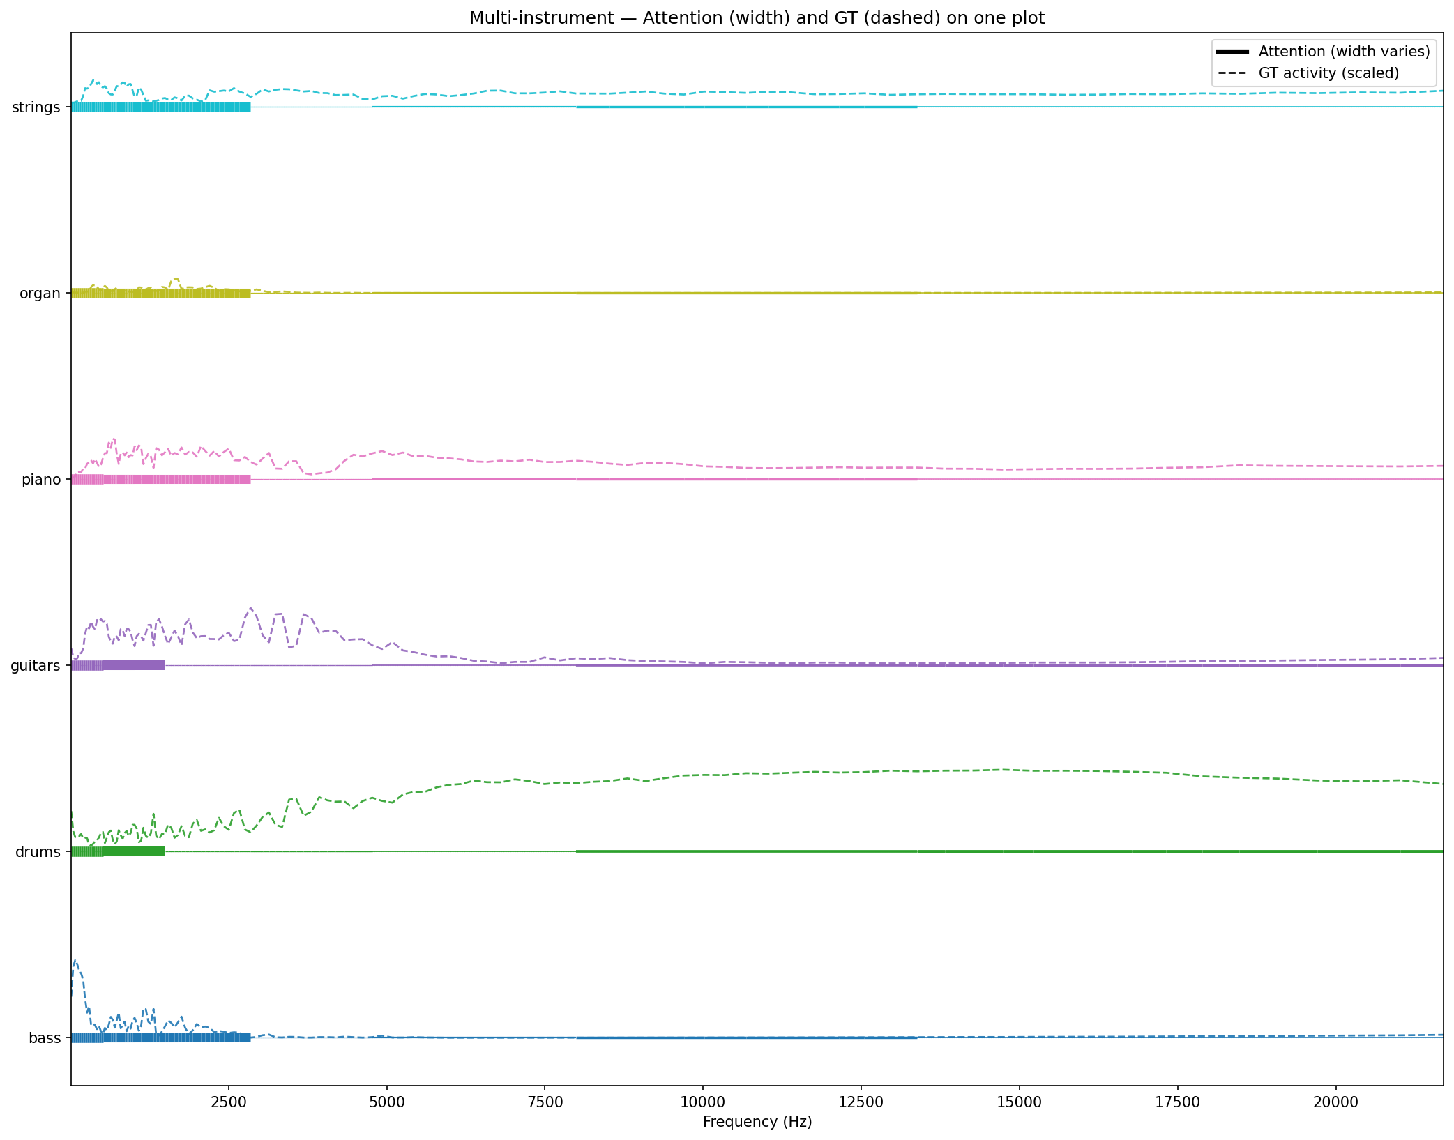Click the 5000 x-axis tick label
The width and height of the screenshot is (1454, 1140).
(387, 1102)
